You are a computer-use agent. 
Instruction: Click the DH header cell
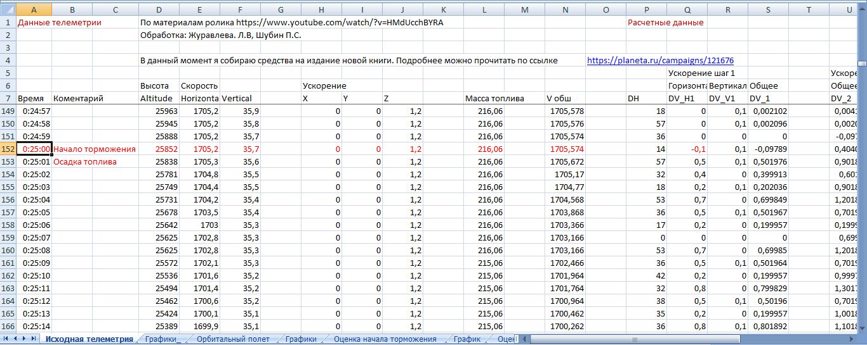point(646,98)
